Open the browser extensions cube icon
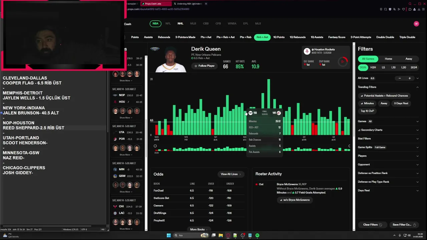The width and height of the screenshot is (427, 240). [x=410, y=9]
